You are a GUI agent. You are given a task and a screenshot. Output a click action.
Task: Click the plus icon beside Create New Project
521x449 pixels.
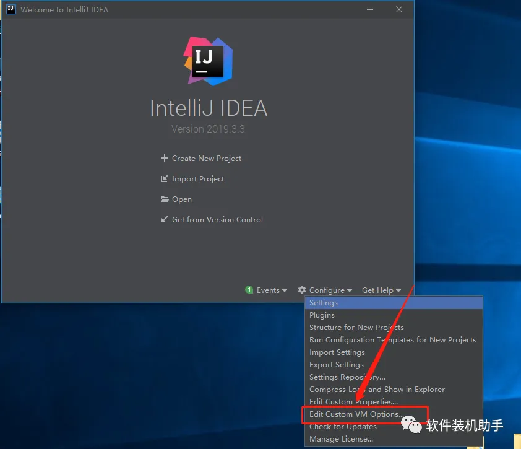(164, 158)
